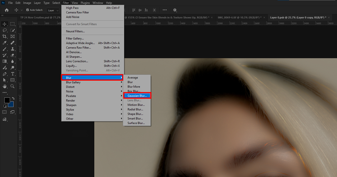Select the Dodge tool
The height and width of the screenshot is (177, 337).
pos(13,68)
